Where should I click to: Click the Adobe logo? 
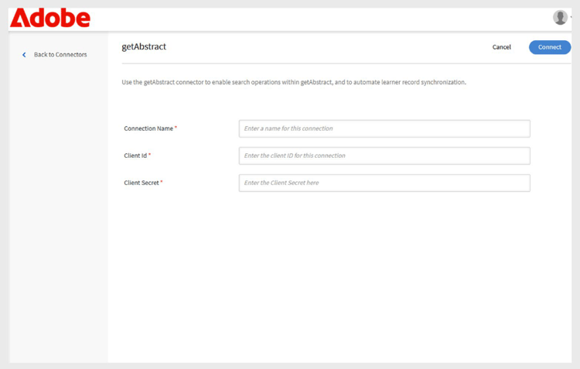coord(50,19)
